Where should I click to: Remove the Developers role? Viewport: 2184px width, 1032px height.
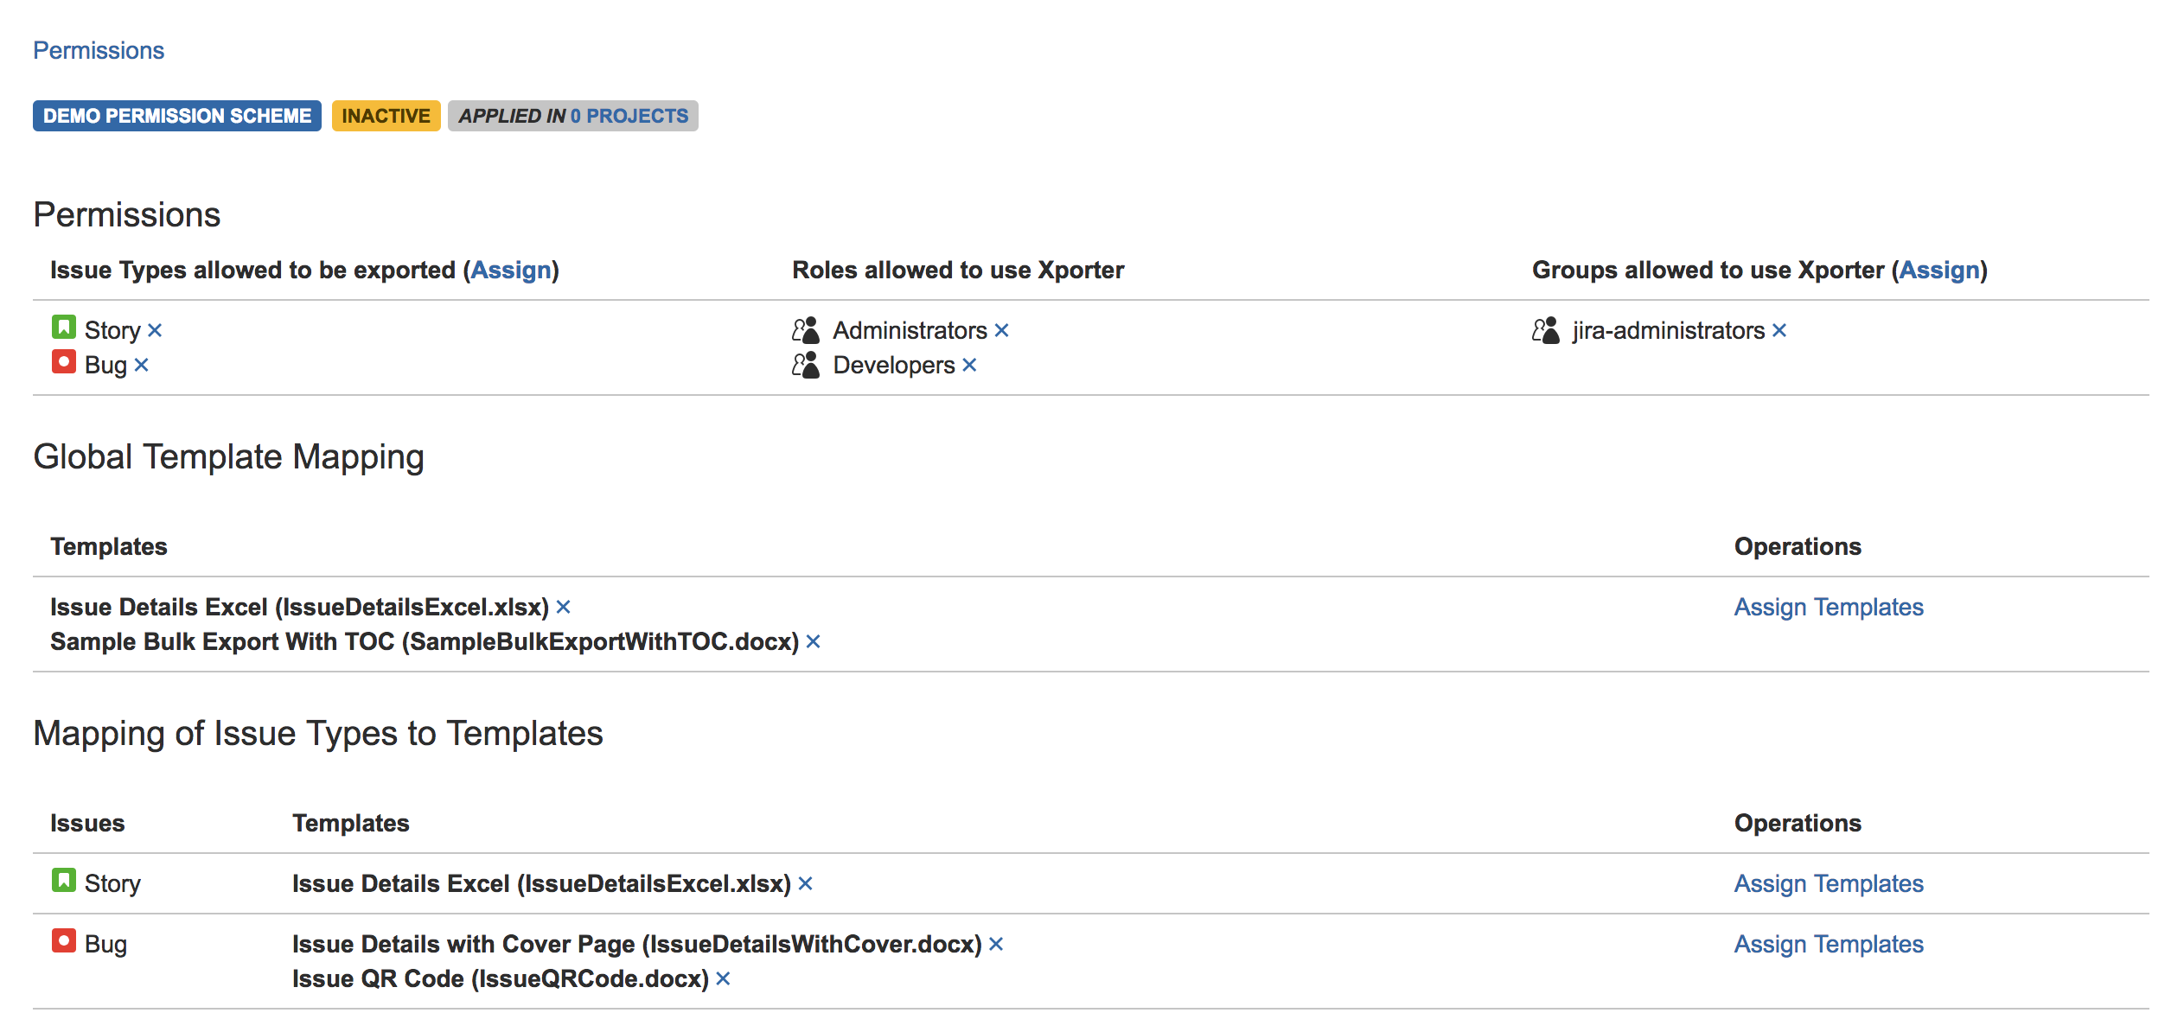pyautogui.click(x=969, y=366)
